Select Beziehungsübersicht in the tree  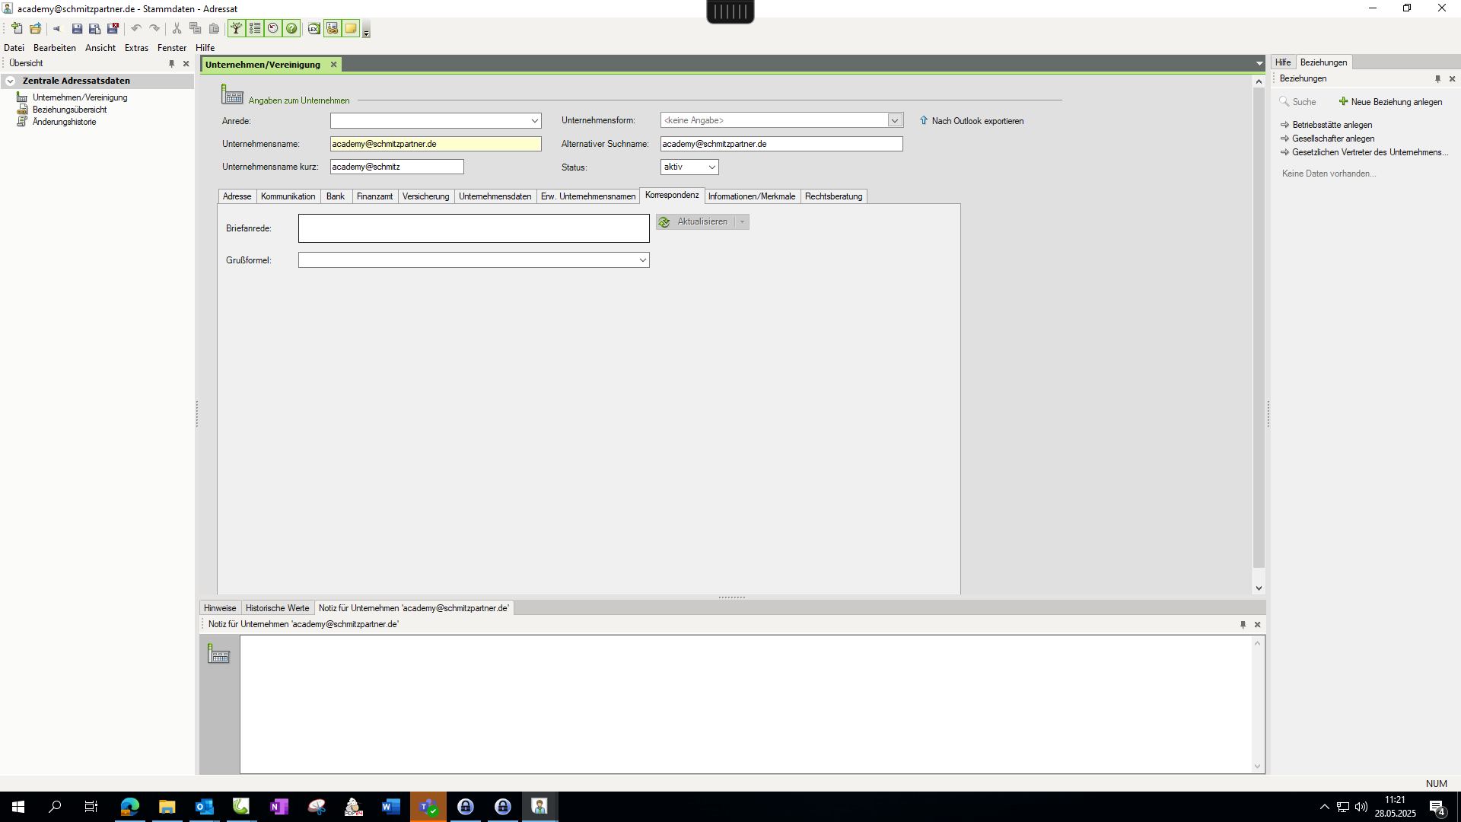point(69,110)
